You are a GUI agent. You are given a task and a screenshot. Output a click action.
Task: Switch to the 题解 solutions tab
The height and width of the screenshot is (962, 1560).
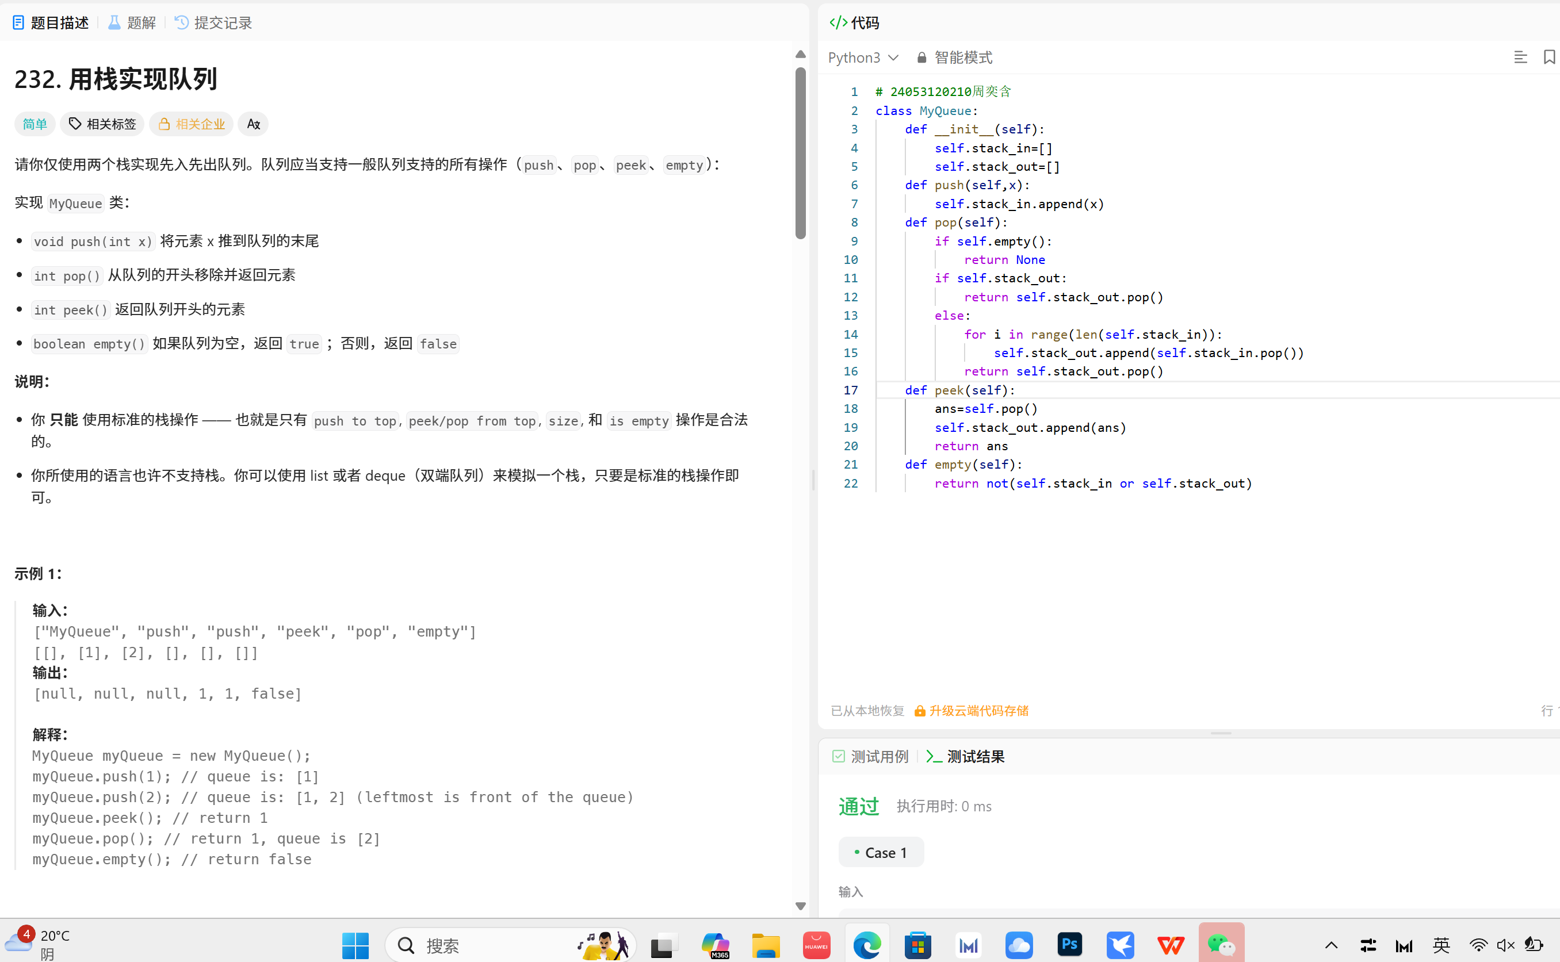click(x=132, y=23)
